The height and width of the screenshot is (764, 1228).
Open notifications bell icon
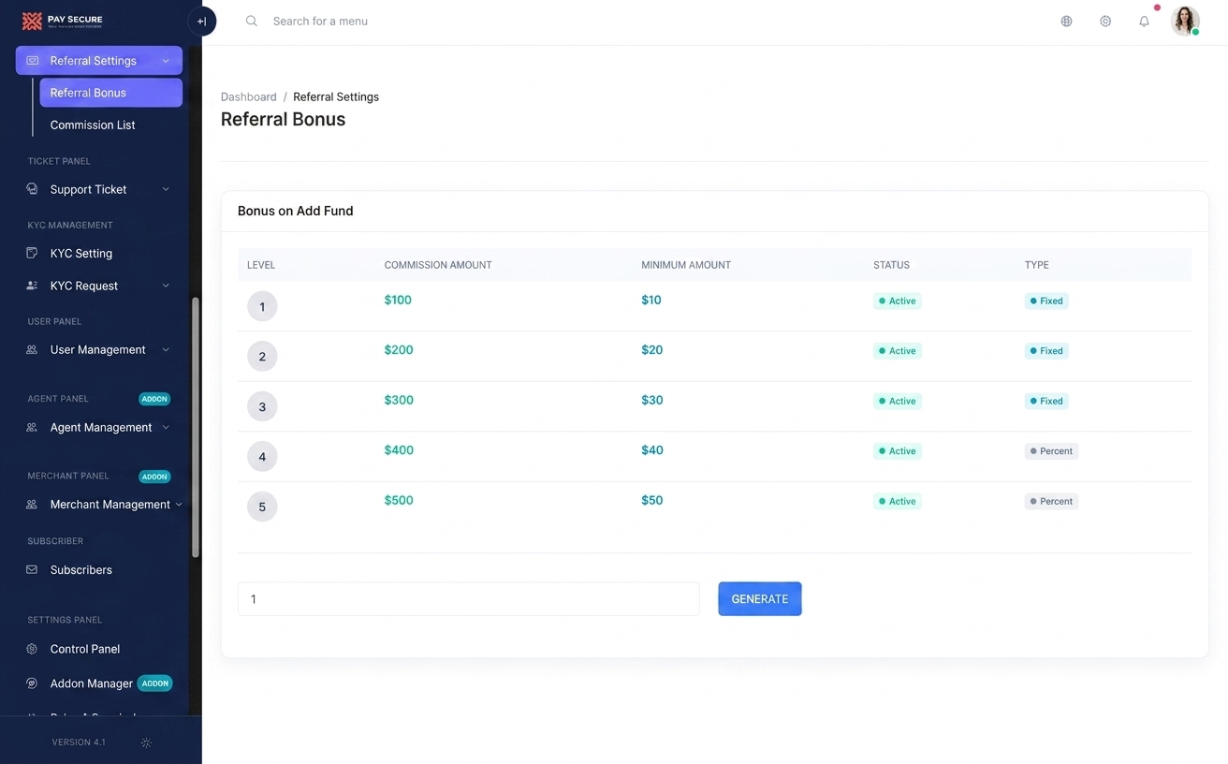(x=1144, y=21)
